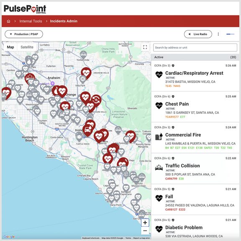
Task: Click the Chest Pain heart icon
Action: pyautogui.click(x=159, y=105)
